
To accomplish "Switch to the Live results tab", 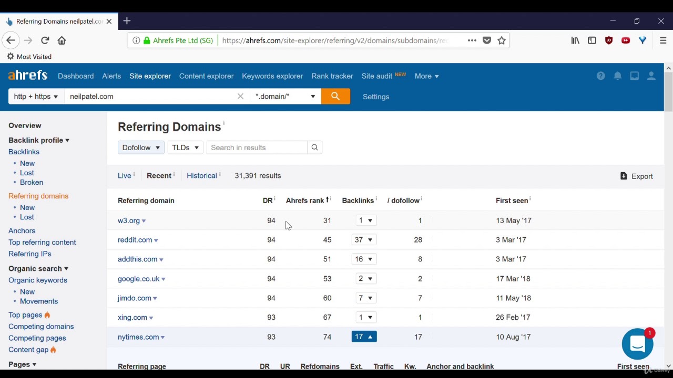I will (x=125, y=176).
